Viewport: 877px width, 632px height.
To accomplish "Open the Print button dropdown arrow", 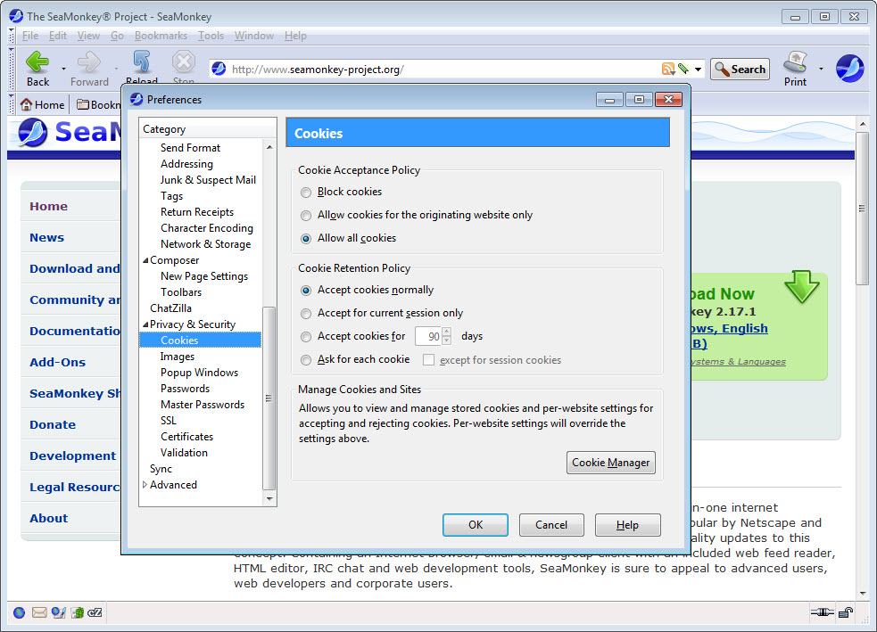I will [x=821, y=69].
